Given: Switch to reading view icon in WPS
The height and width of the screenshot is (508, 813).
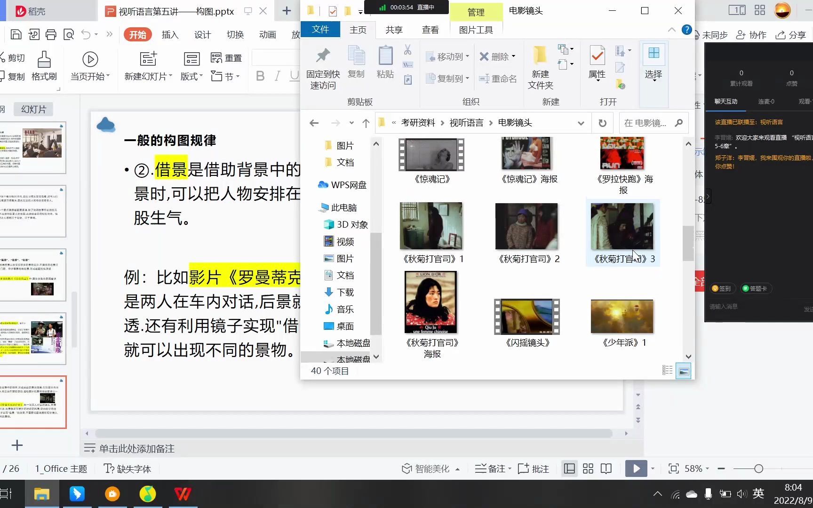Looking at the screenshot, I should click(x=606, y=468).
